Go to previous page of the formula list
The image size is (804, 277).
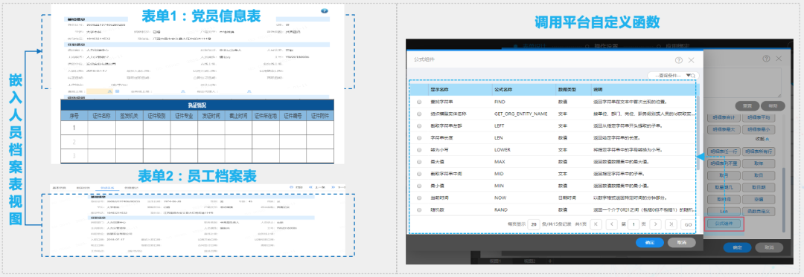(x=611, y=224)
